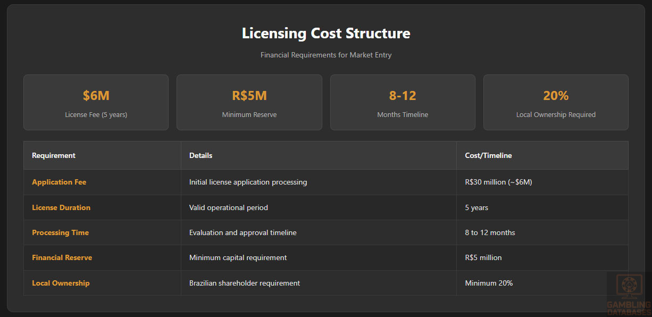Click the 8-12 Months Timeline card

[403, 102]
